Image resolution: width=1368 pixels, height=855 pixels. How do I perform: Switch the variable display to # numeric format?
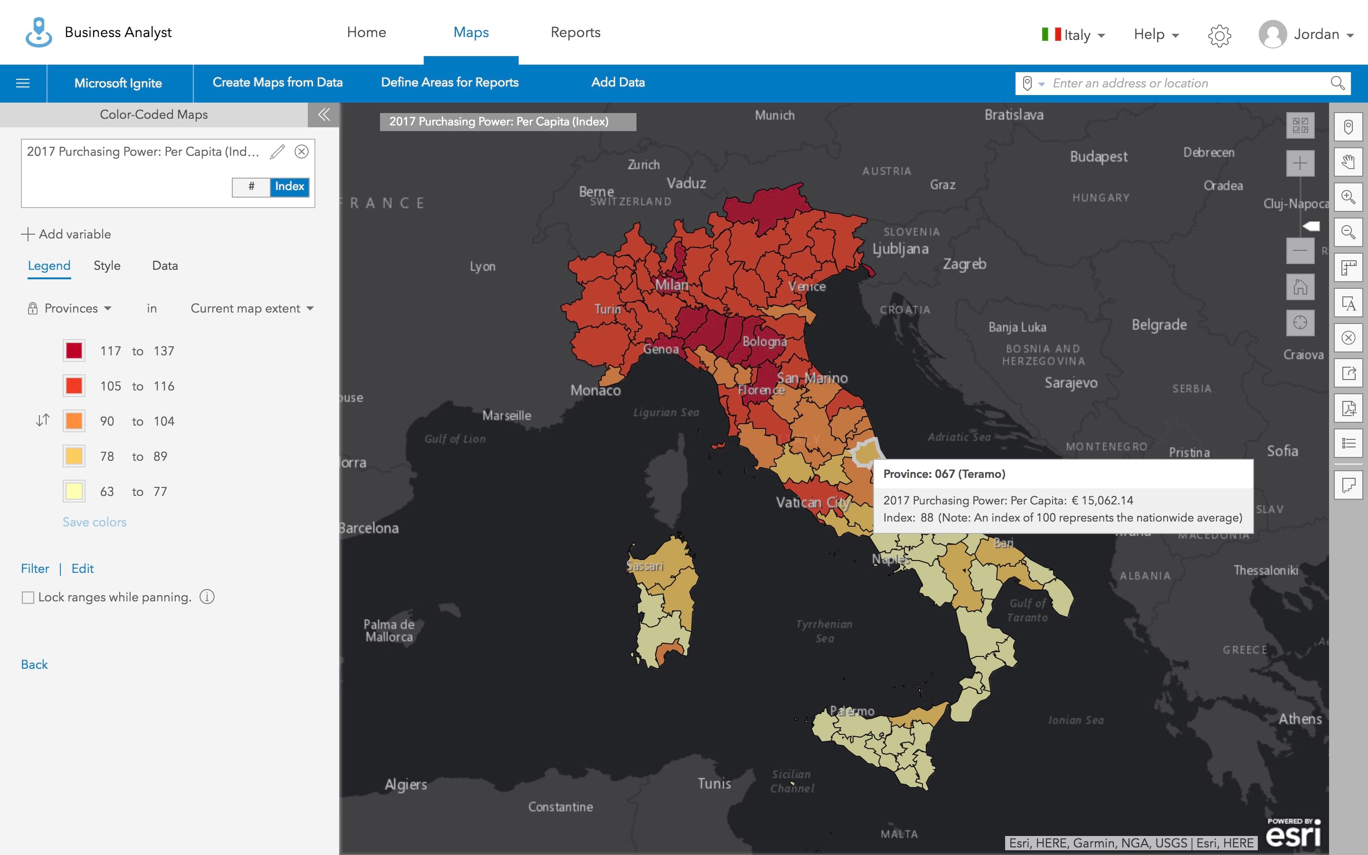point(251,187)
